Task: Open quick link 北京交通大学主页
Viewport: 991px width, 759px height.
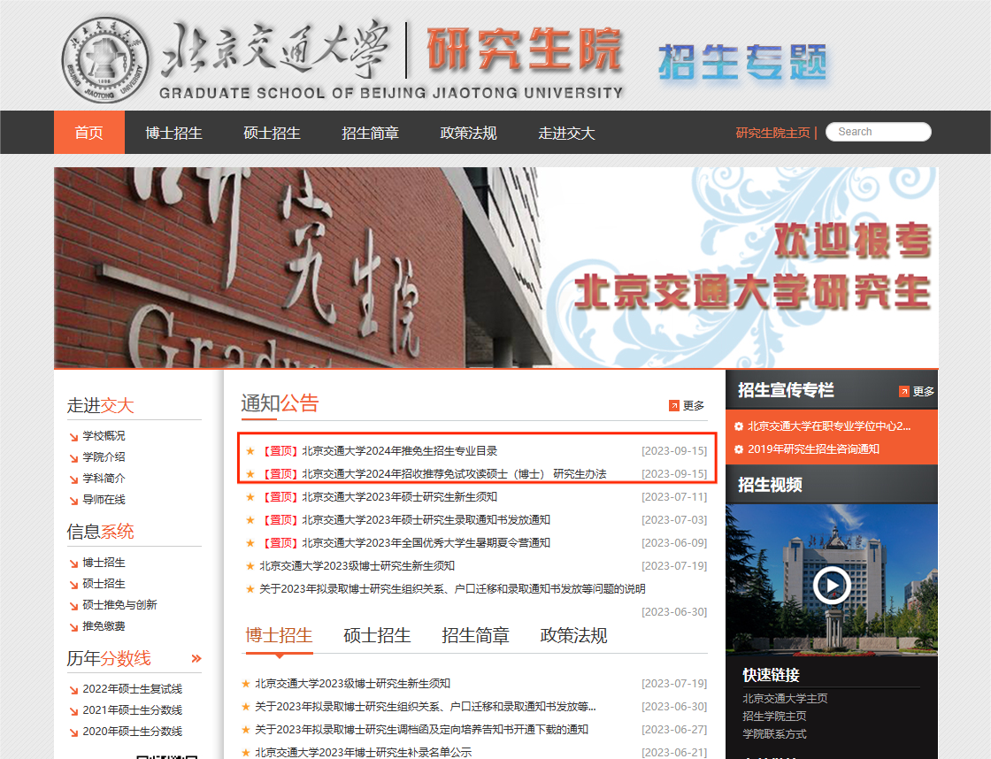Action: [x=785, y=698]
